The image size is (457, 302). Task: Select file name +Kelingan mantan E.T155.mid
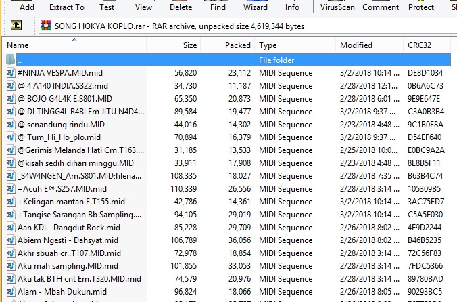point(71,201)
